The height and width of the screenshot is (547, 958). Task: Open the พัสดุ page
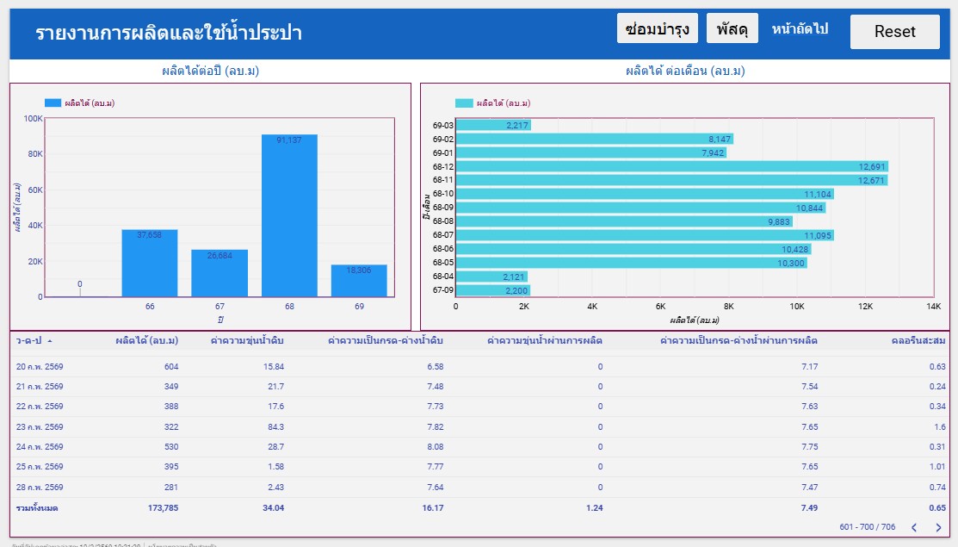tap(732, 28)
